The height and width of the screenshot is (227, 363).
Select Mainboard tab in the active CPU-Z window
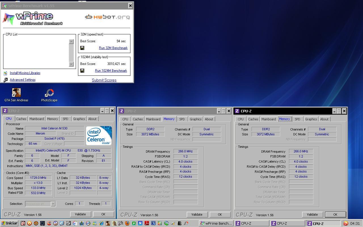coord(268,119)
